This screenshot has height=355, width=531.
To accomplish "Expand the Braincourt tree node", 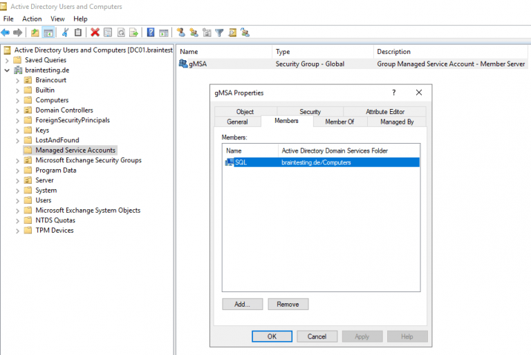I will tap(17, 81).
